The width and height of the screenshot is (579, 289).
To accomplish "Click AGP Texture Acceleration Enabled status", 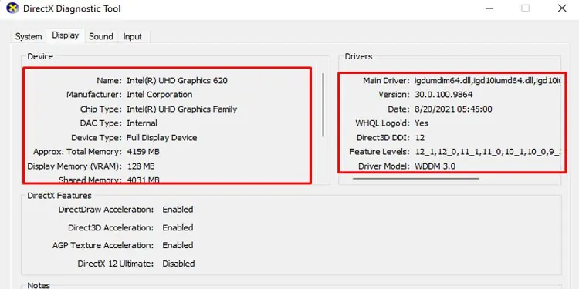I will click(x=178, y=245).
